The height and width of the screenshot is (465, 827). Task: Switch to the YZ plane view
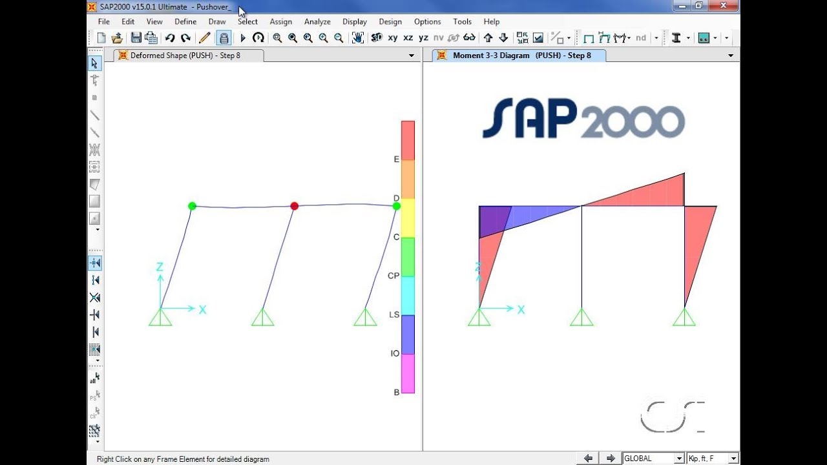point(423,38)
